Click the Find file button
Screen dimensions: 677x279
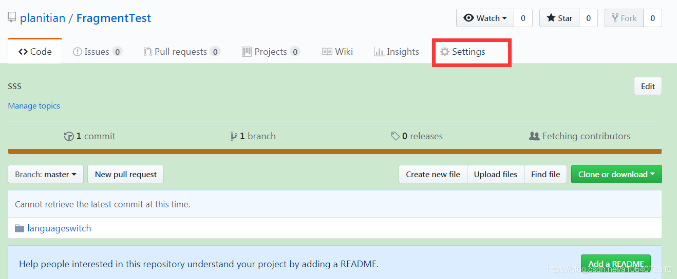[546, 174]
